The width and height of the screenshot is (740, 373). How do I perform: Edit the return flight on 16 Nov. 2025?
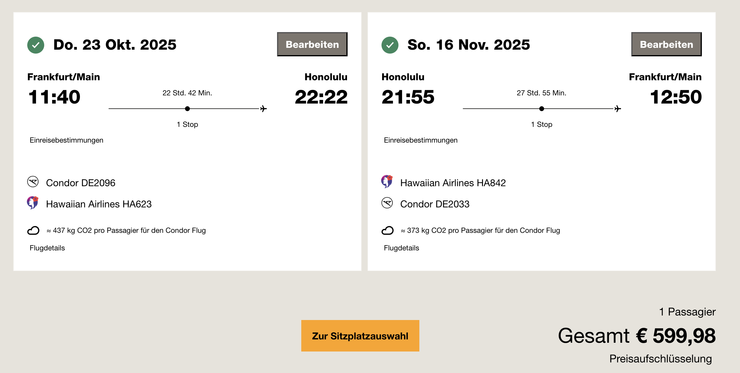[666, 44]
